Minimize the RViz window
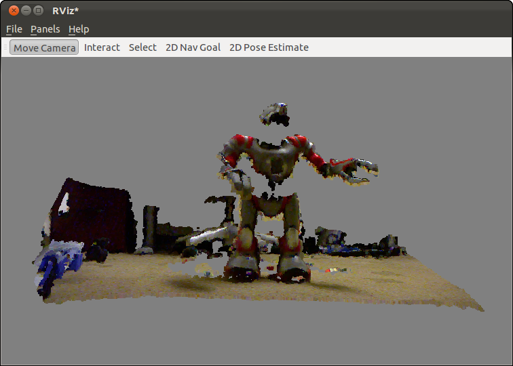 [26, 10]
